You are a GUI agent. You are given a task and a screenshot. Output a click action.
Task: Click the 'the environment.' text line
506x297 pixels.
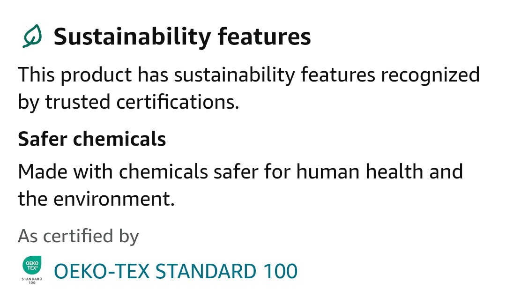pos(96,199)
